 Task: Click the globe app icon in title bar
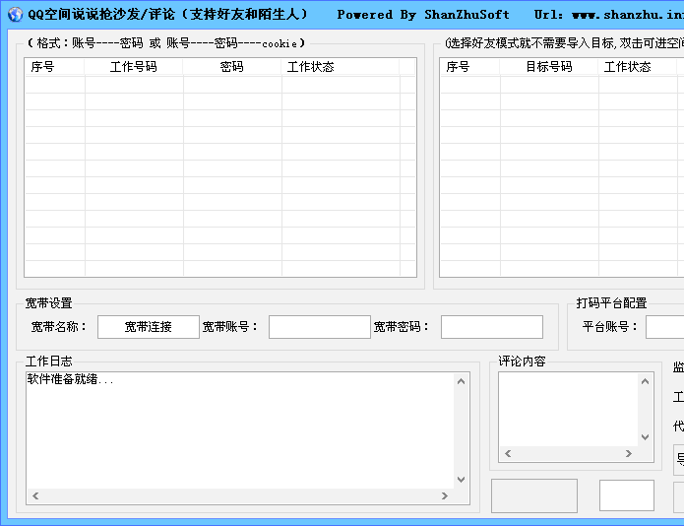tap(14, 14)
